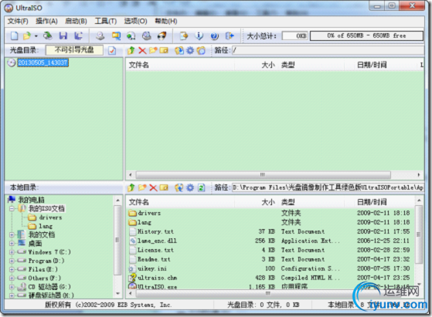This screenshot has height=317, width=432.
Task: Select the ultraiso.chm file row
Action: click(270, 278)
